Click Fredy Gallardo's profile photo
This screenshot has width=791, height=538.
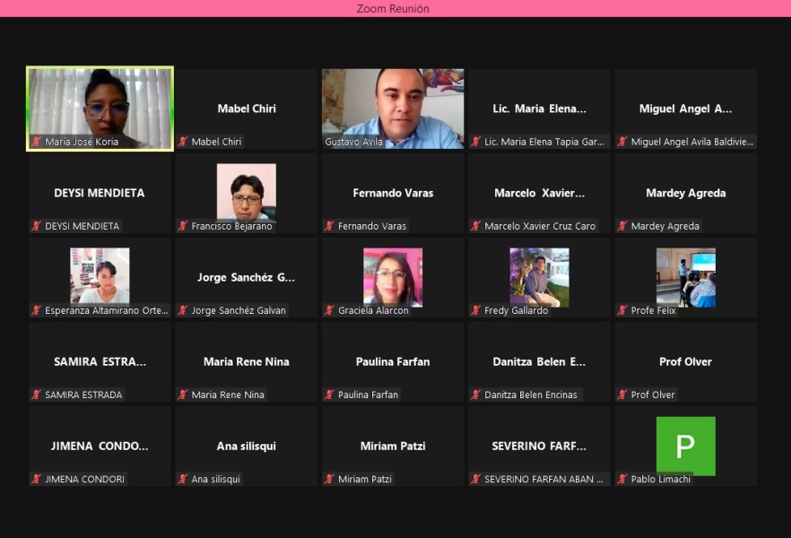(x=539, y=276)
